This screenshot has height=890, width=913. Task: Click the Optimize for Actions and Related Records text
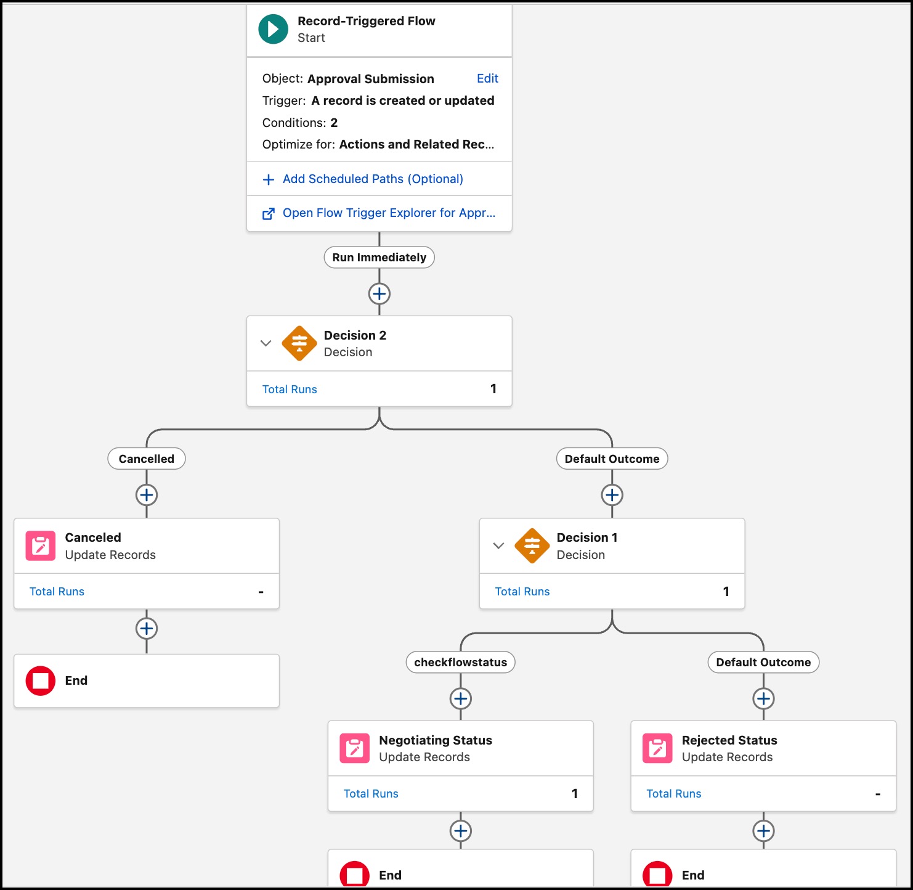click(x=378, y=144)
